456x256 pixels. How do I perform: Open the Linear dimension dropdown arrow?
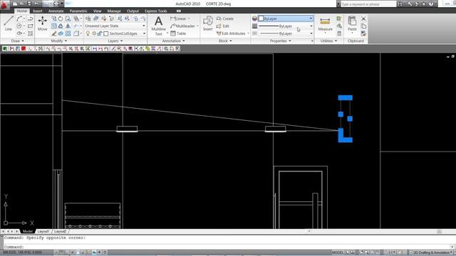pos(189,18)
